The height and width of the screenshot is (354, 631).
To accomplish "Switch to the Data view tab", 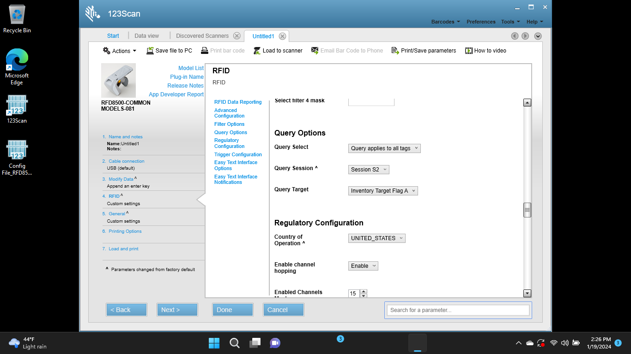I will tap(146, 36).
